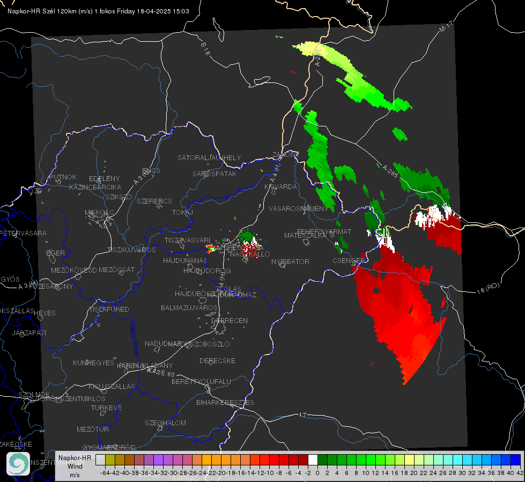Click the HAJDÚNÁNÁS town label
The width and height of the screenshot is (525, 482).
pos(185,260)
